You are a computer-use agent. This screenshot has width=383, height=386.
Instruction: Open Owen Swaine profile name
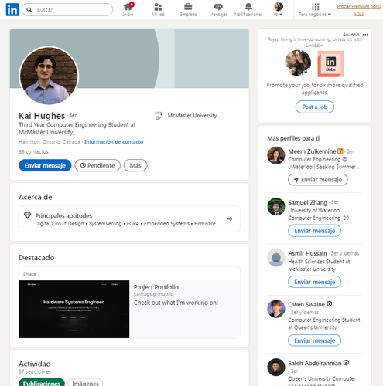coord(306,304)
